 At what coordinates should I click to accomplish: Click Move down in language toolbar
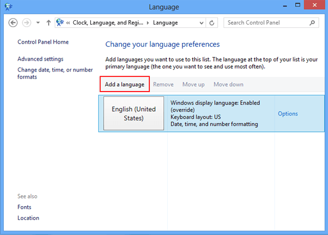point(228,85)
